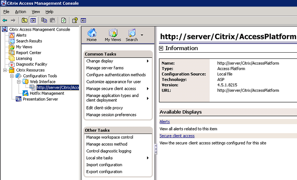
Task: Select Licensing node in the tree
Action: (24, 58)
